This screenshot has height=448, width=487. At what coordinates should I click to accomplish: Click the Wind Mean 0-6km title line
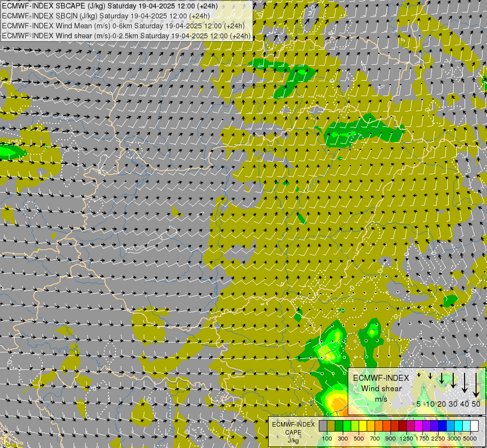point(123,26)
